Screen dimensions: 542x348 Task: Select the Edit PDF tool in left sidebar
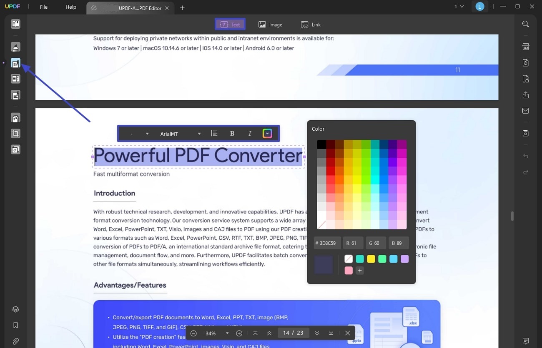pyautogui.click(x=15, y=63)
